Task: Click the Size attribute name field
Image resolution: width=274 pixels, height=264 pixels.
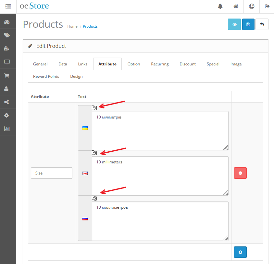Action: click(x=52, y=173)
